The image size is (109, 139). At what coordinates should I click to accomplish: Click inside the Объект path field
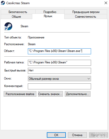coord(59,51)
